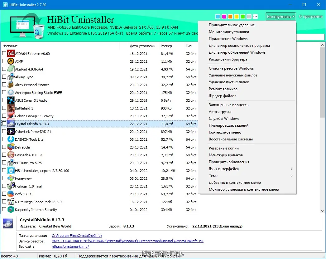The image size is (326, 259).
Task: Expand the Тема submenu
Action: click(x=247, y=175)
